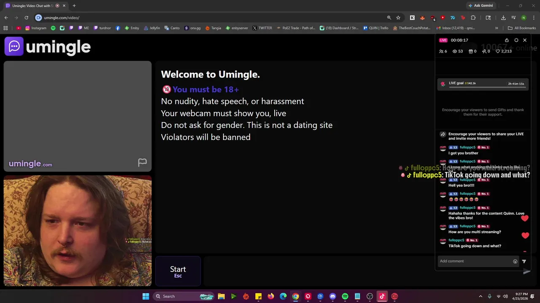
Task: Open the Chrome profile avatar N
Action: [x=524, y=18]
